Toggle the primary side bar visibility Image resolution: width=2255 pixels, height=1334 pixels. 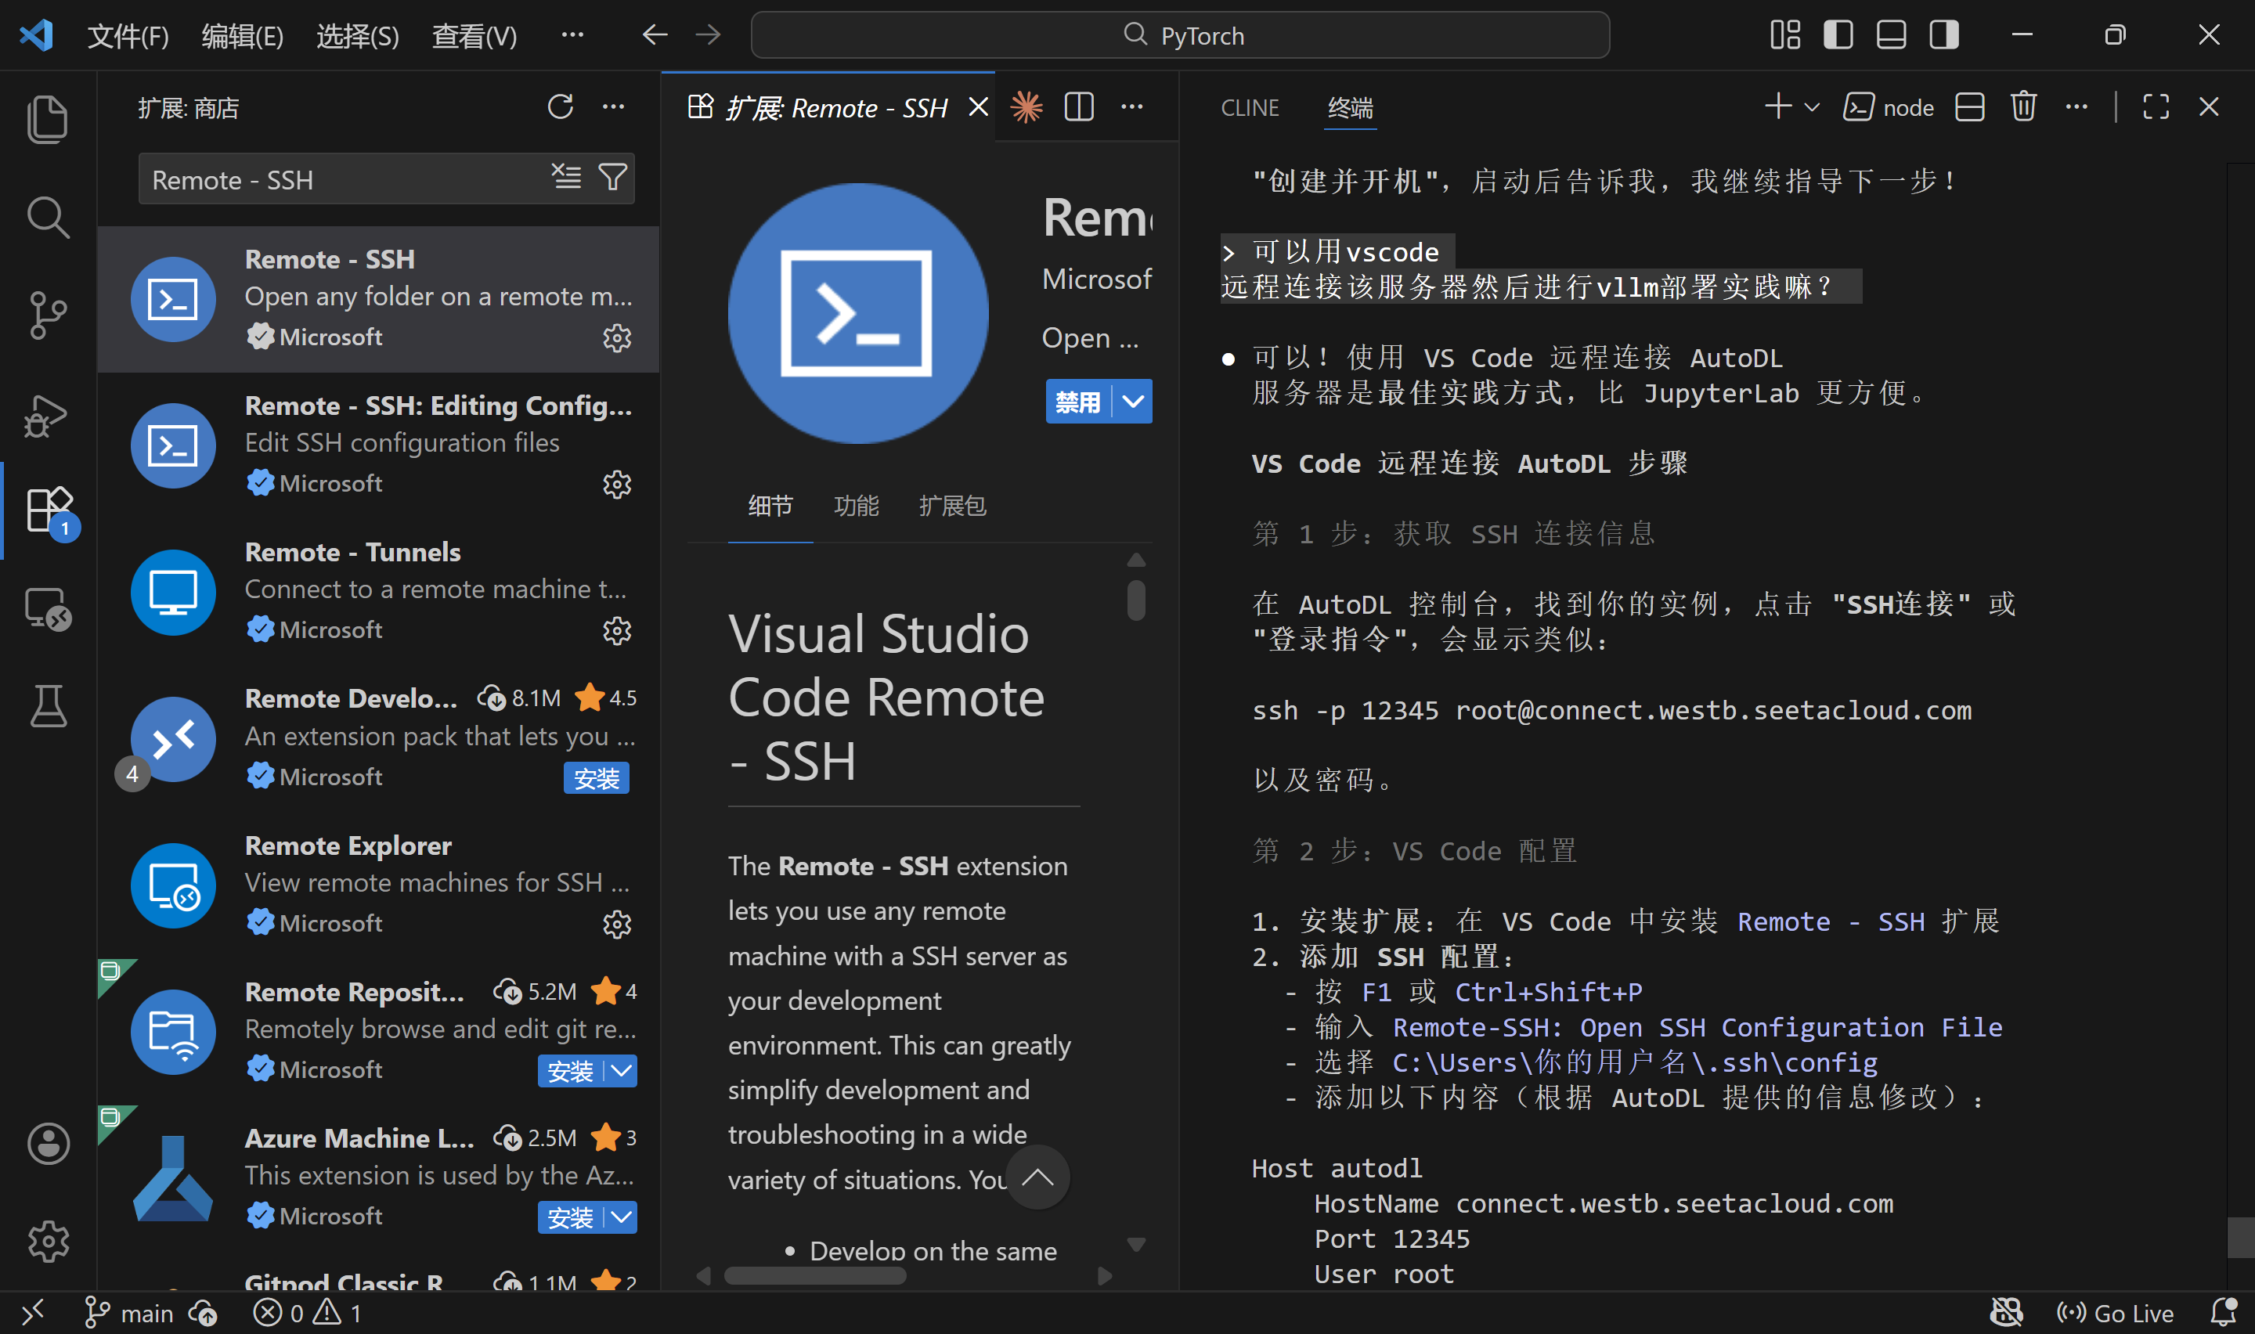click(x=1838, y=35)
